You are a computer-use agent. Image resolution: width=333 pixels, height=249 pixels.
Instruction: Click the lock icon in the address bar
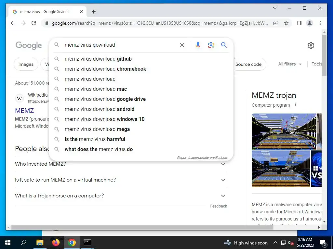(x=47, y=23)
